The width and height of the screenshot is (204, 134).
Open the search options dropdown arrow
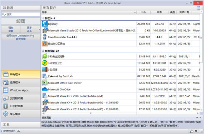click(5, 14)
